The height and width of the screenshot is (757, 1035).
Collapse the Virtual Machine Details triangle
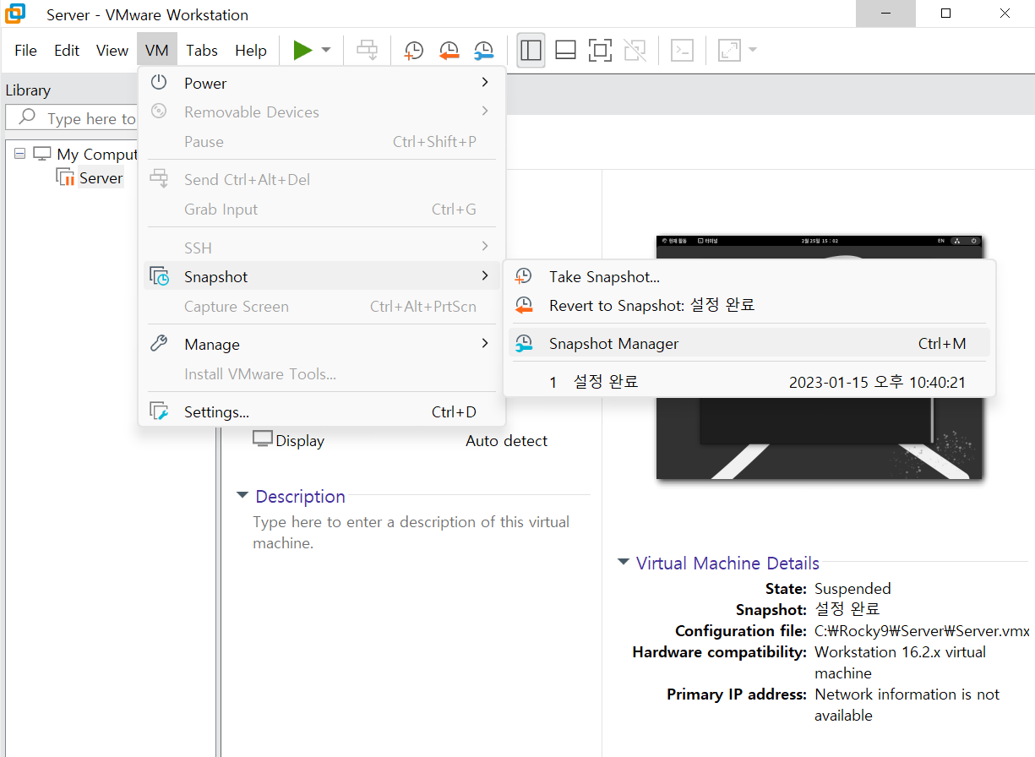pyautogui.click(x=624, y=562)
